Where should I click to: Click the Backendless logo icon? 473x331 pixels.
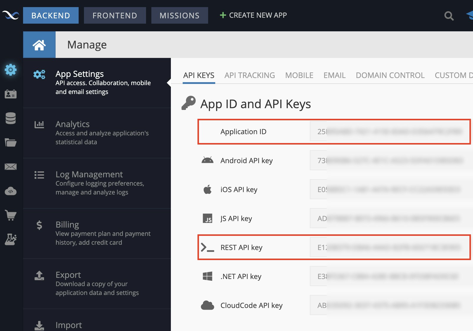point(11,15)
